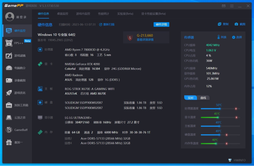This screenshot has width=254, height=166.
Task: Select the 实时 realtime toggle
Action: coord(190,98)
